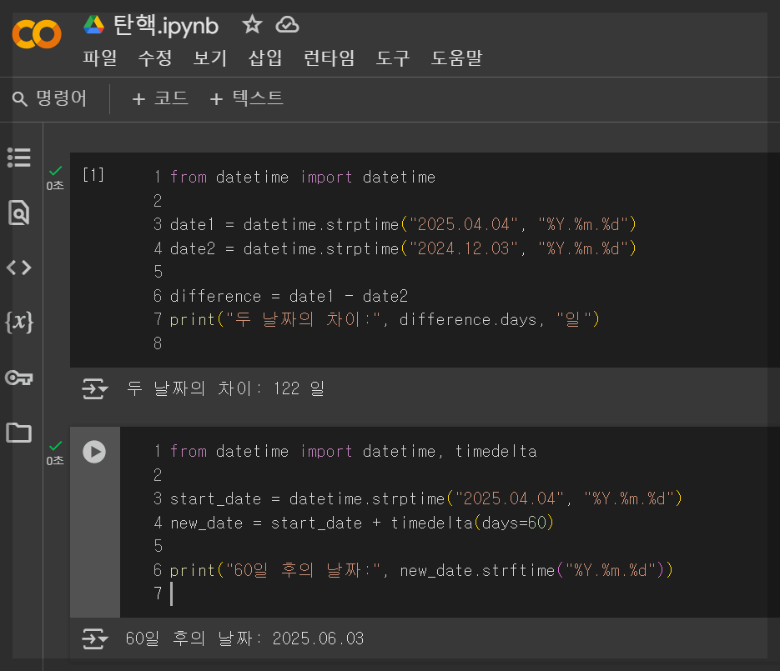This screenshot has height=671, width=780.
Task: Click the cloud saved status icon
Action: [x=288, y=24]
